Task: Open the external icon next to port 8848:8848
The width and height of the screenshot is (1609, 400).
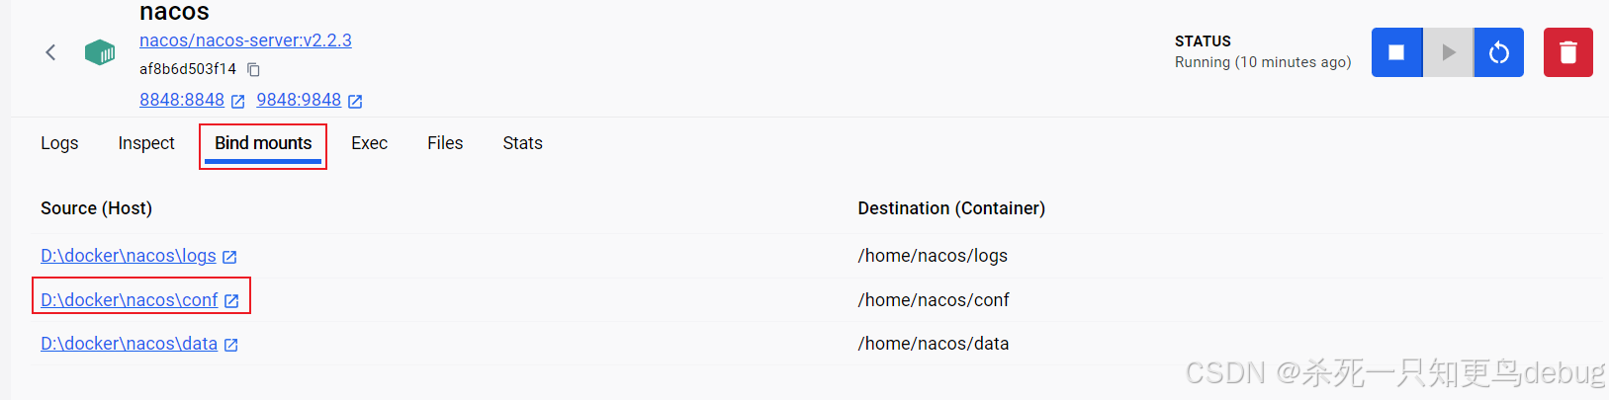Action: [238, 101]
